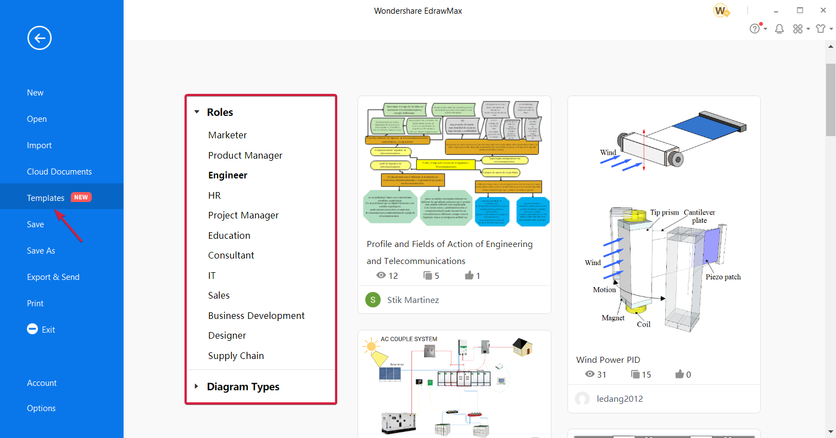The height and width of the screenshot is (438, 836).
Task: Select the IT role
Action: pyautogui.click(x=211, y=276)
